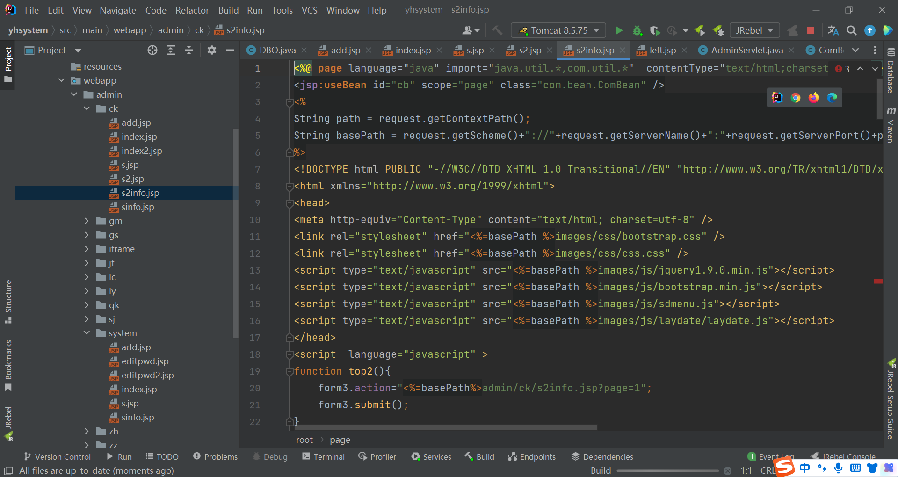
Task: Open the Dependencies tool window
Action: (602, 456)
